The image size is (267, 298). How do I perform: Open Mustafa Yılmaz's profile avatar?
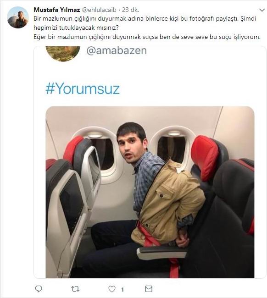18,17
